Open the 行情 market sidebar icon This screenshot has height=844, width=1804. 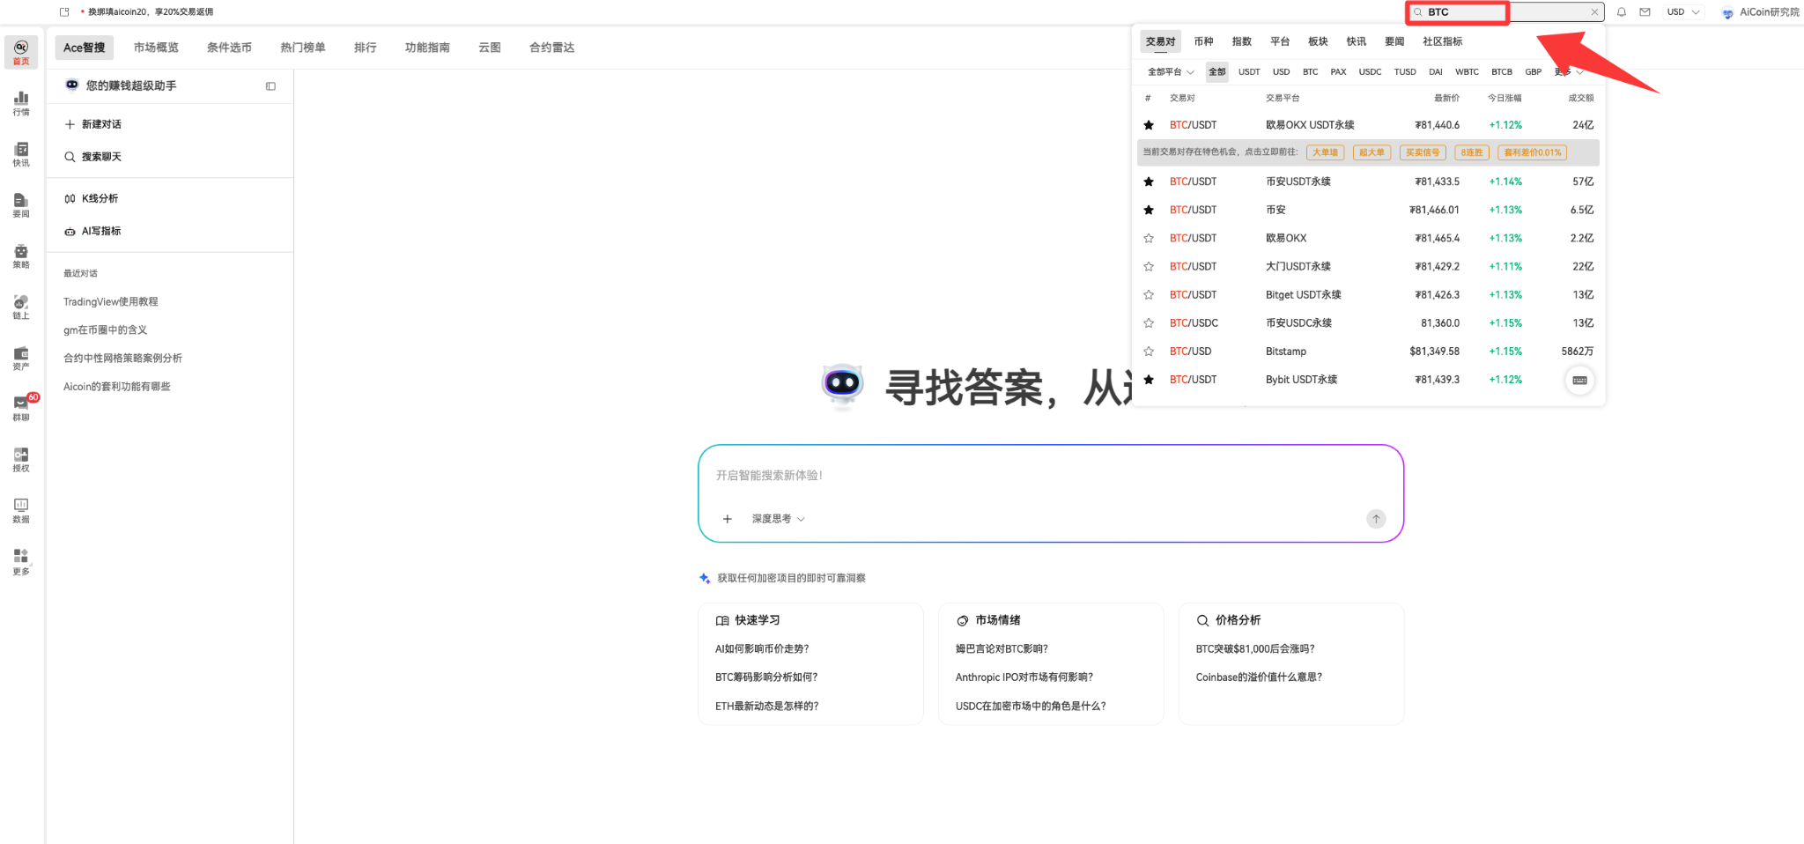tap(21, 103)
